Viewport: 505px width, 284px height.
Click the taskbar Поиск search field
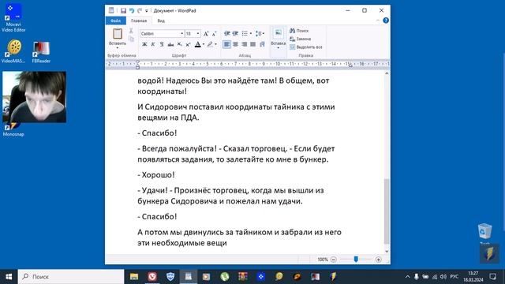(71, 277)
